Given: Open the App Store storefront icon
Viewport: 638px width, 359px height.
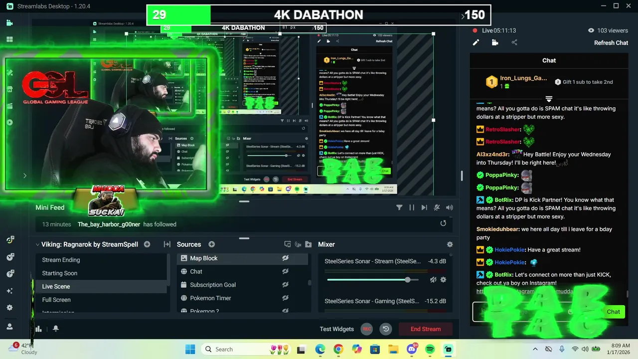Looking at the screenshot, I should point(9,89).
